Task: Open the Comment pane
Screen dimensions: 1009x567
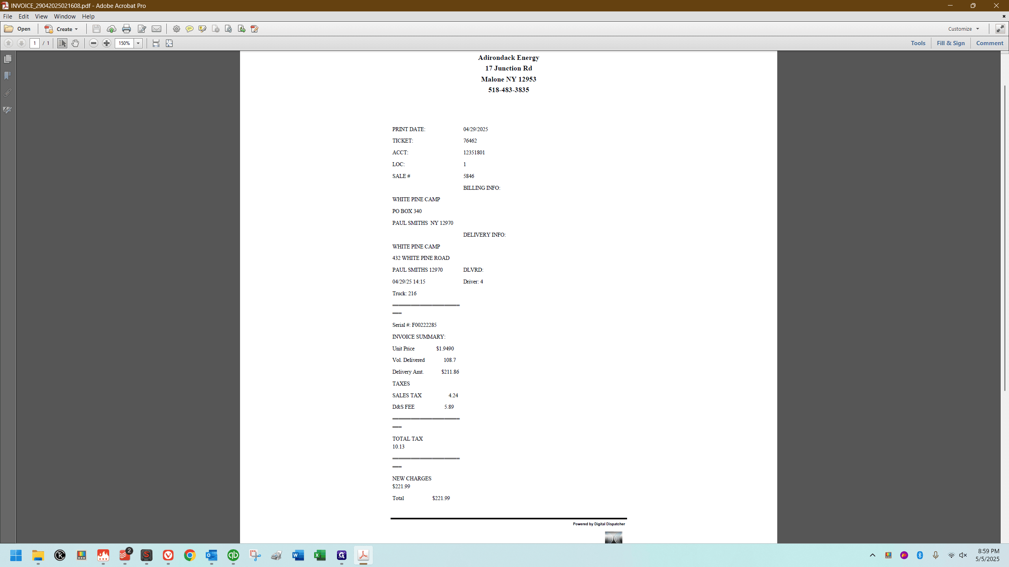Action: tap(989, 43)
